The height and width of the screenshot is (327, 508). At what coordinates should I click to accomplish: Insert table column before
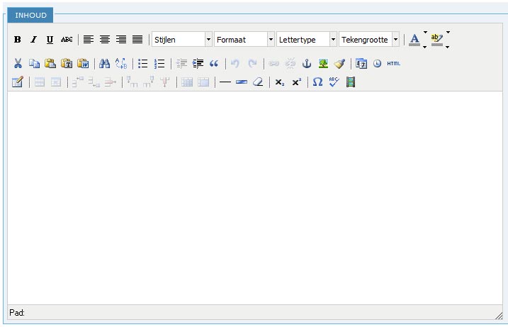click(132, 82)
